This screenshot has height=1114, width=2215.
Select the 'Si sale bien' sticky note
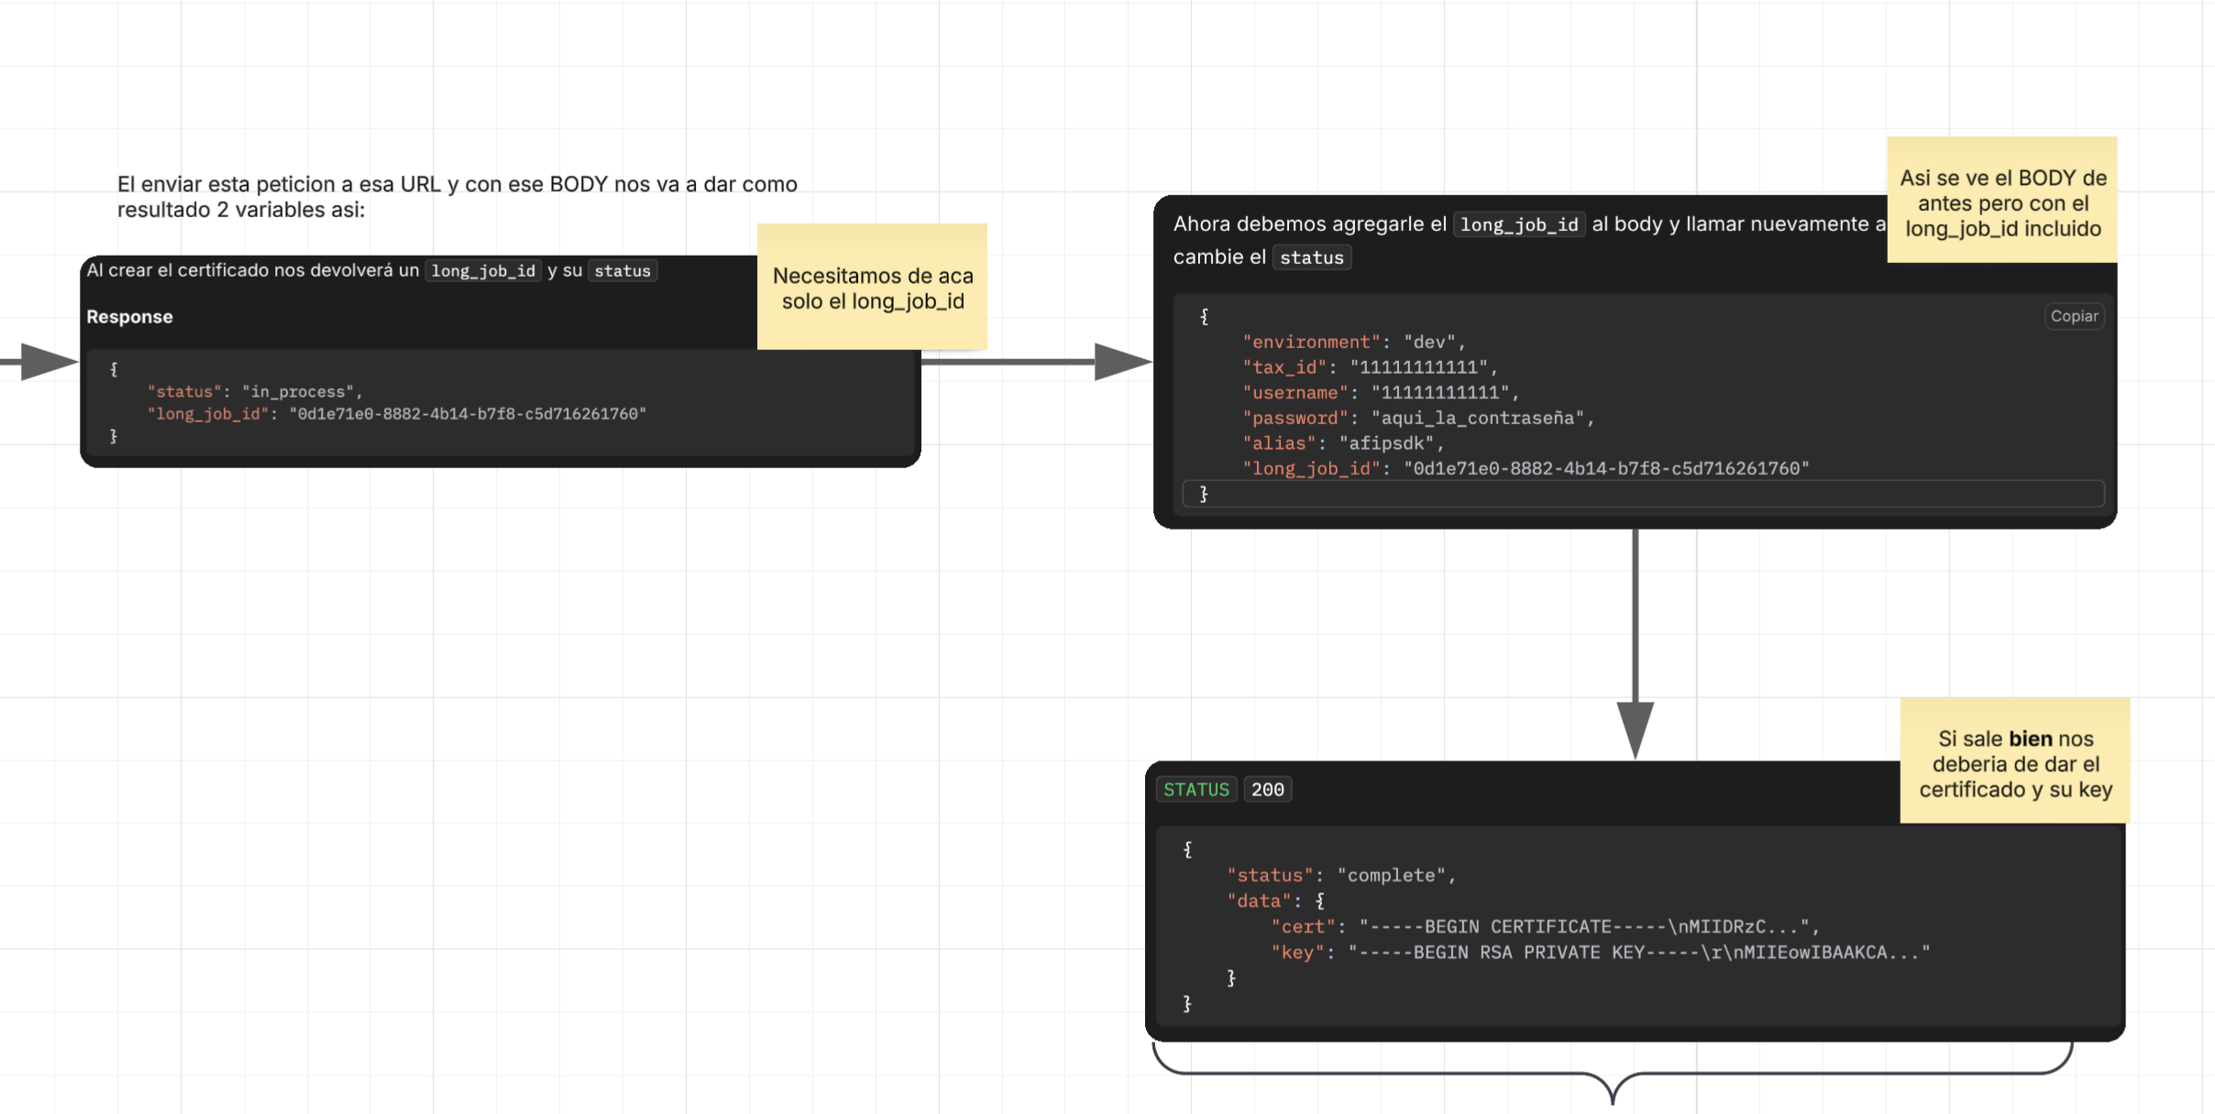[x=2014, y=762]
